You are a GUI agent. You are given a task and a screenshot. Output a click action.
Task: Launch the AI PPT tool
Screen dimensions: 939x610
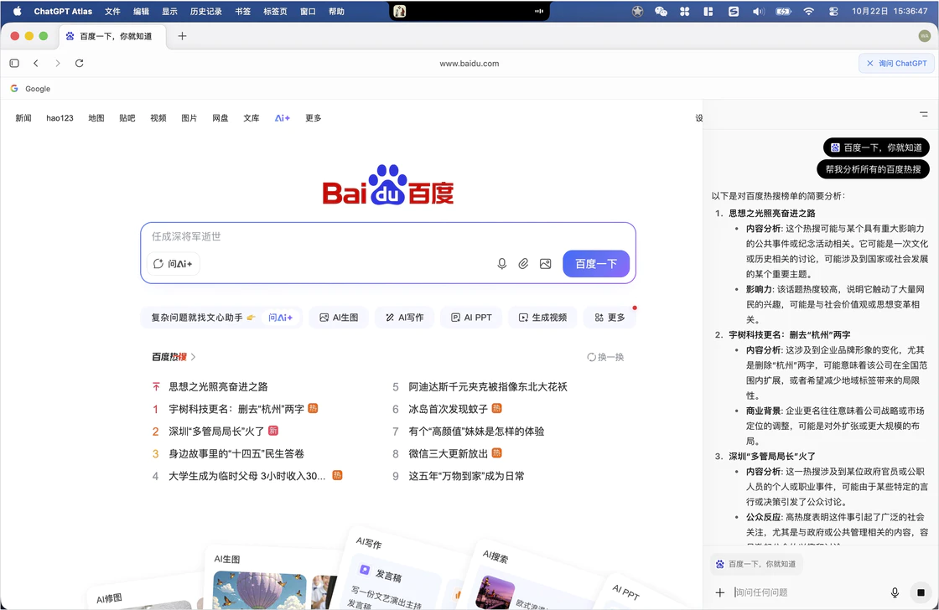[470, 317]
